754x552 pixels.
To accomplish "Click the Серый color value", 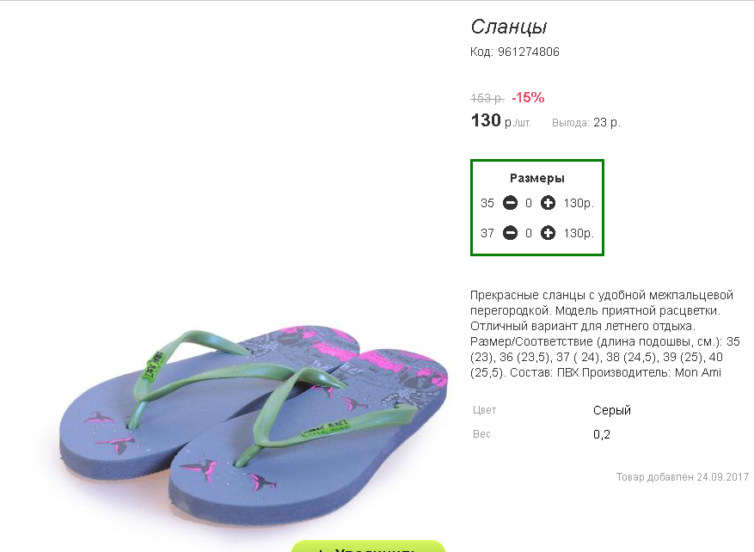I will click(612, 410).
